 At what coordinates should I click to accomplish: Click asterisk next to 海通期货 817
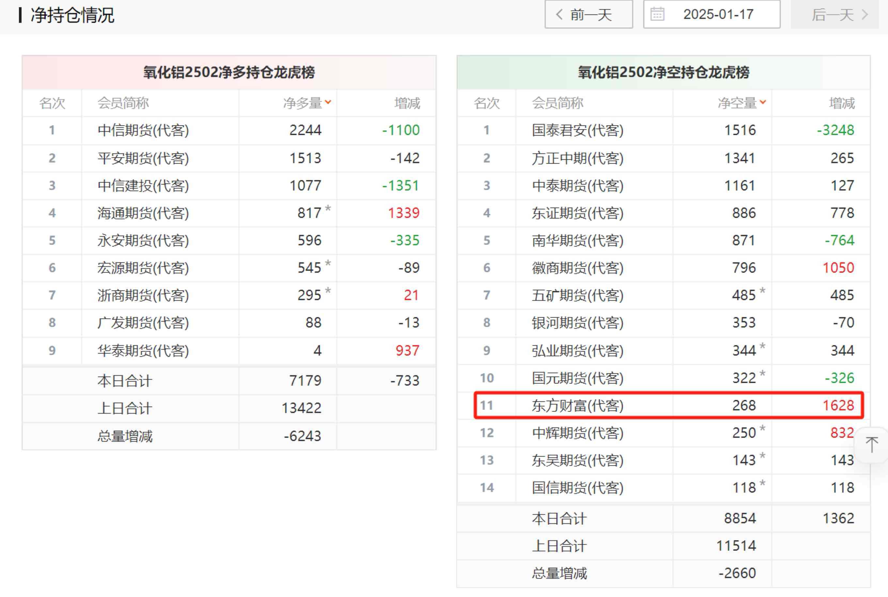tap(328, 208)
